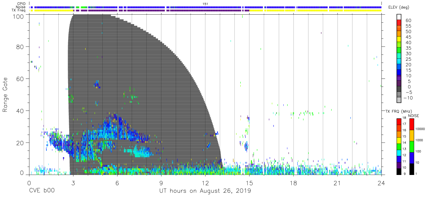Click the "CVE b00" radar beam label
The image size is (429, 198).
(x=41, y=191)
